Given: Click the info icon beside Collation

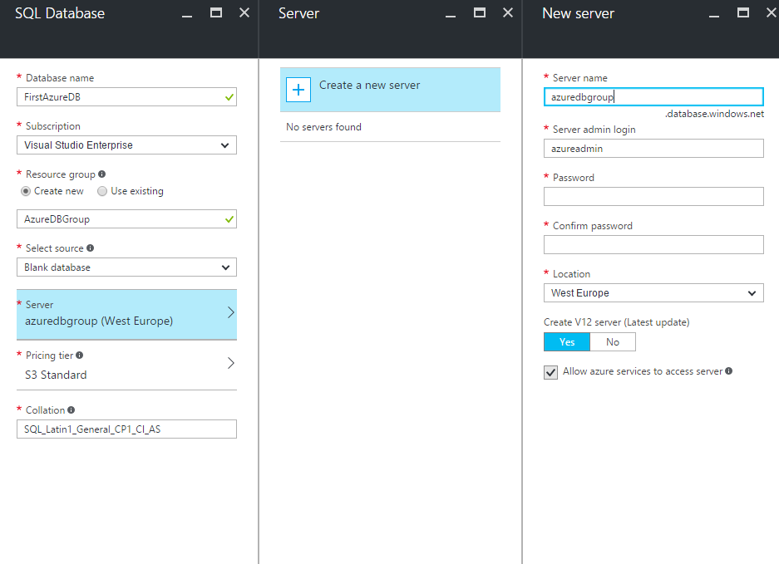Looking at the screenshot, I should click(71, 410).
